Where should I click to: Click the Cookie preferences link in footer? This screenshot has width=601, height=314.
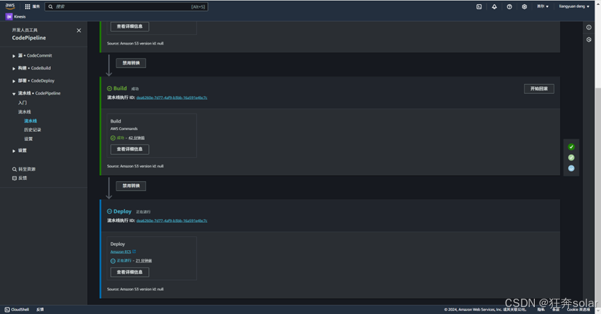pos(578,309)
